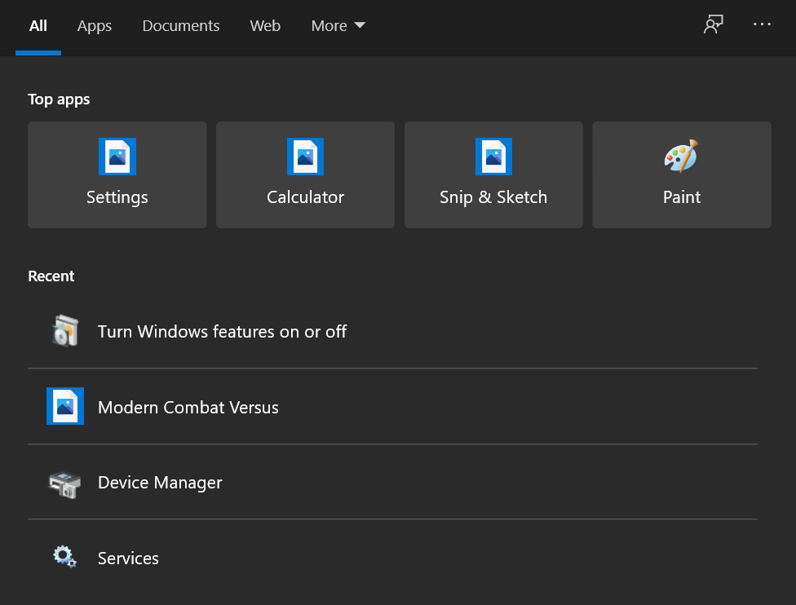Open the Web search tab
The width and height of the screenshot is (796, 605).
[264, 25]
